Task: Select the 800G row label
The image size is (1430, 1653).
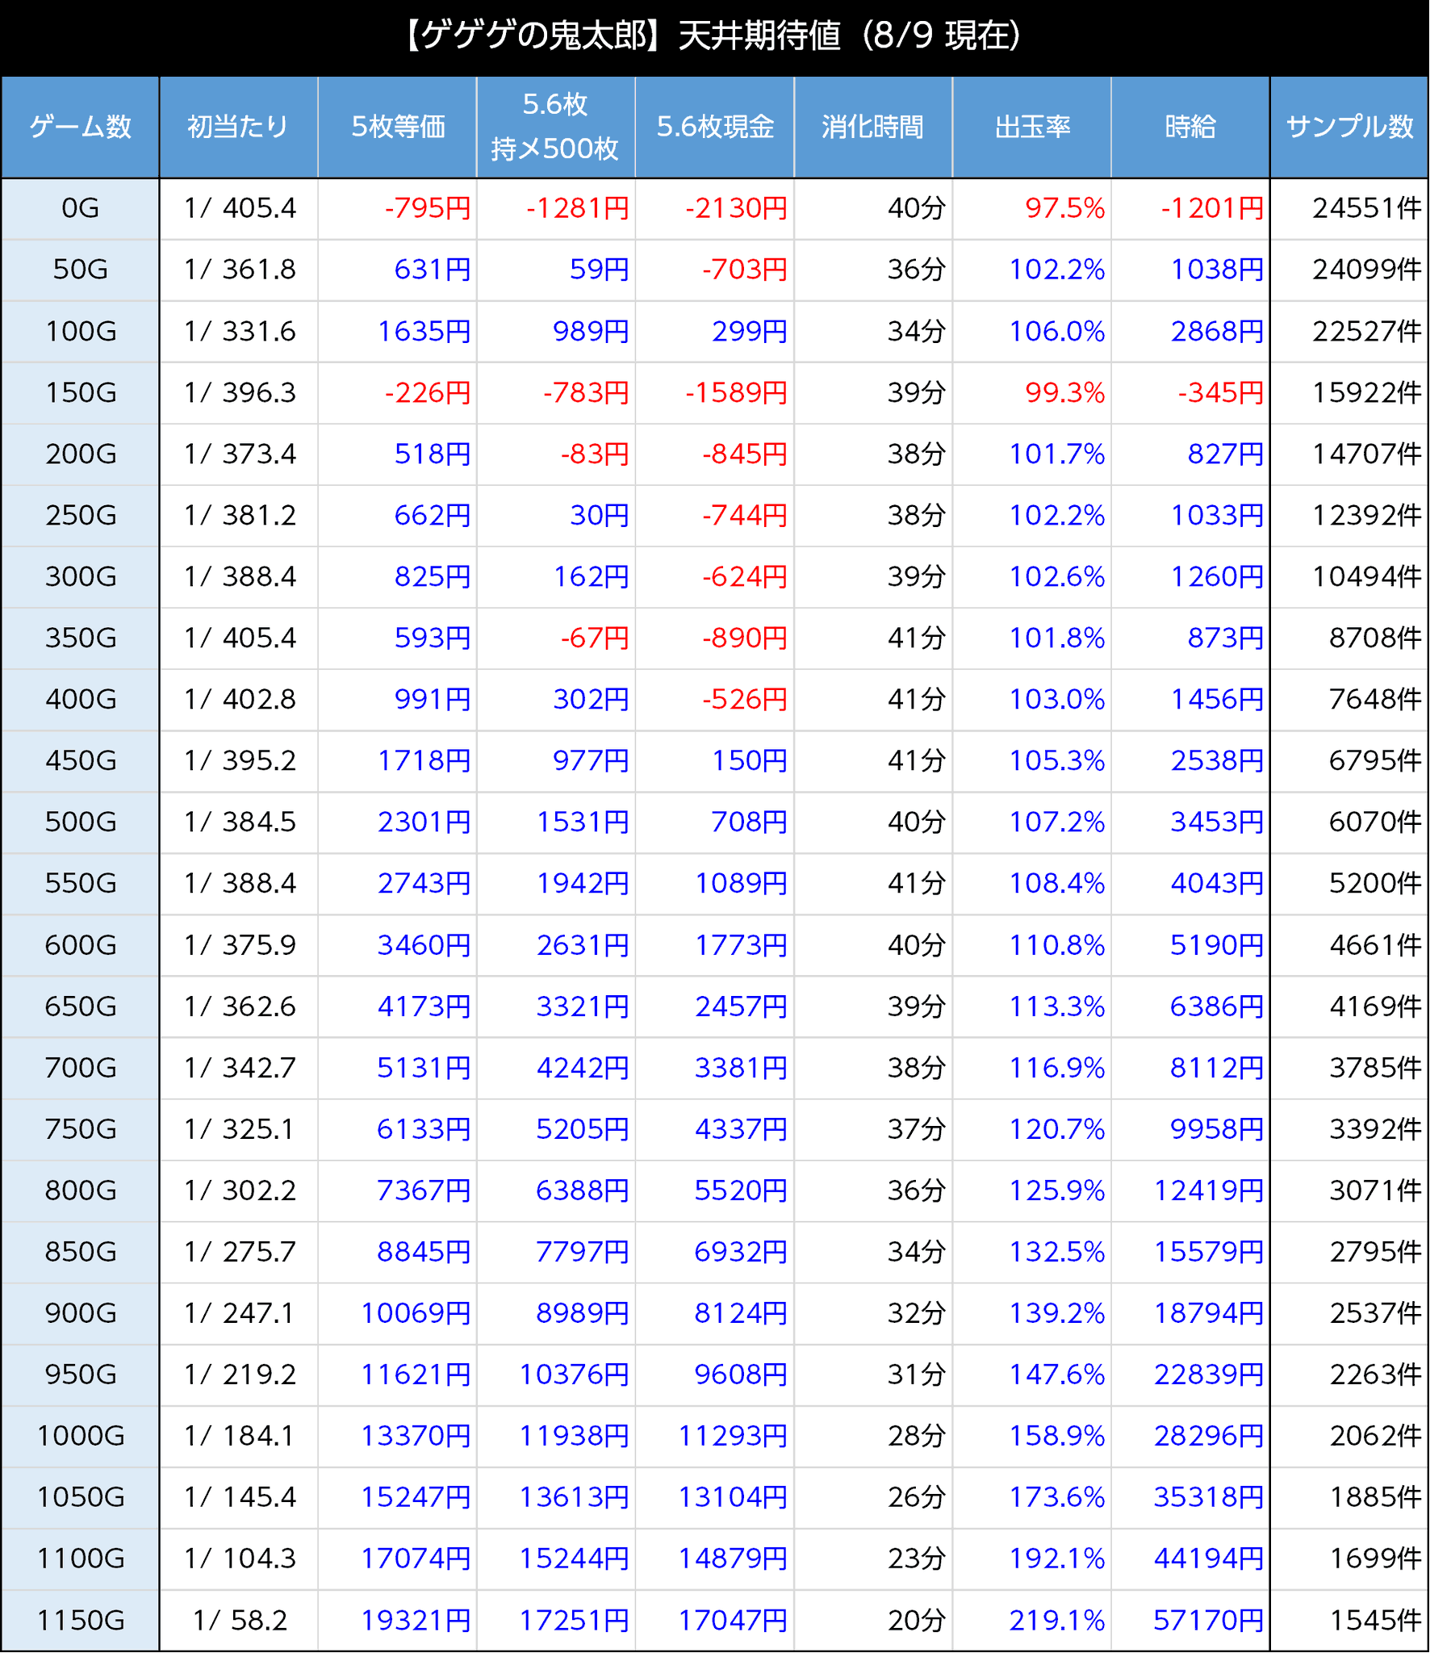Action: [80, 1191]
